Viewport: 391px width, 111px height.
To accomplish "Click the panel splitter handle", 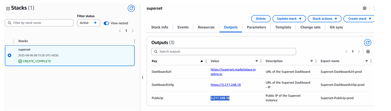I will pyautogui.click(x=143, y=78).
